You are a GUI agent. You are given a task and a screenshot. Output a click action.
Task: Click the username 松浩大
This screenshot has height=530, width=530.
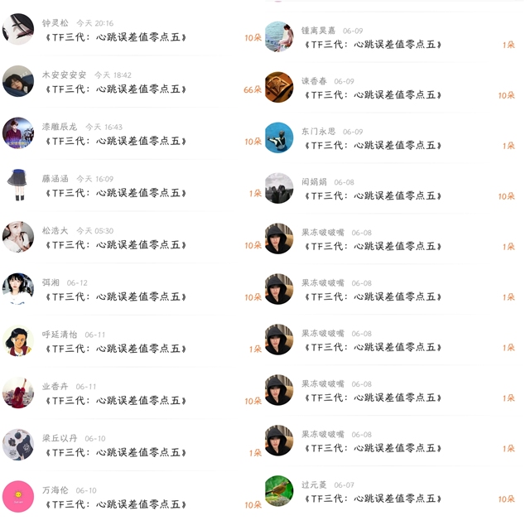pyautogui.click(x=55, y=230)
